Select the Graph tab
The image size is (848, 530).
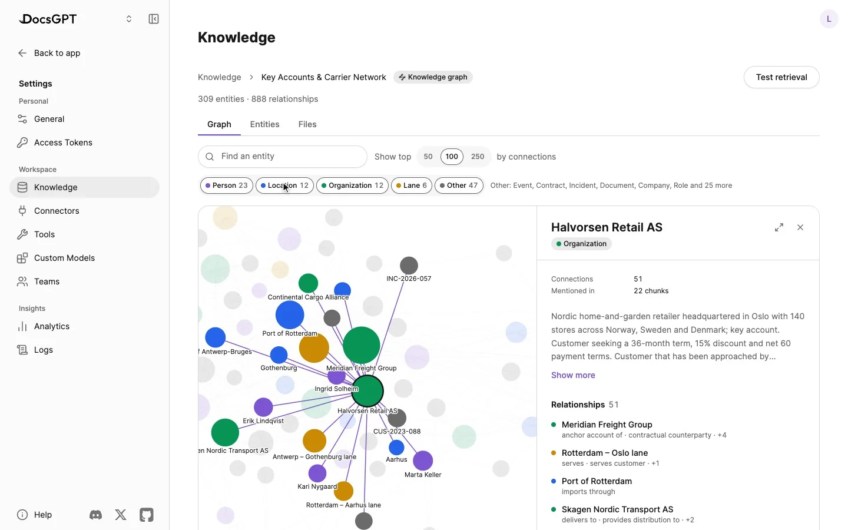pyautogui.click(x=219, y=124)
